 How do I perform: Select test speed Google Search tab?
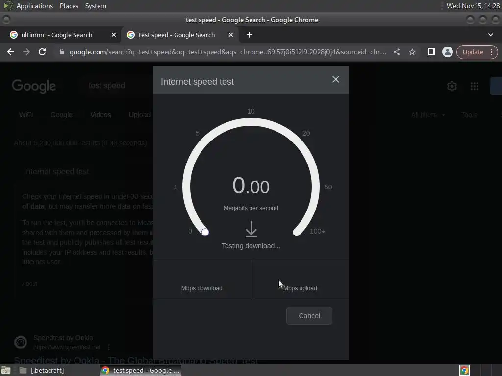coord(176,35)
